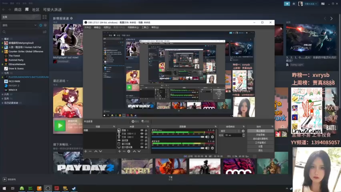341x192 pixels.
Task: Hide the 图像 3 source with its eye icon
Action: (142, 131)
